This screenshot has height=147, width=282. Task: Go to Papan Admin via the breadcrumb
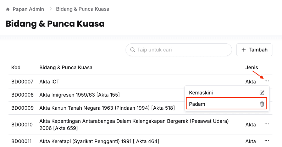[x=28, y=9]
